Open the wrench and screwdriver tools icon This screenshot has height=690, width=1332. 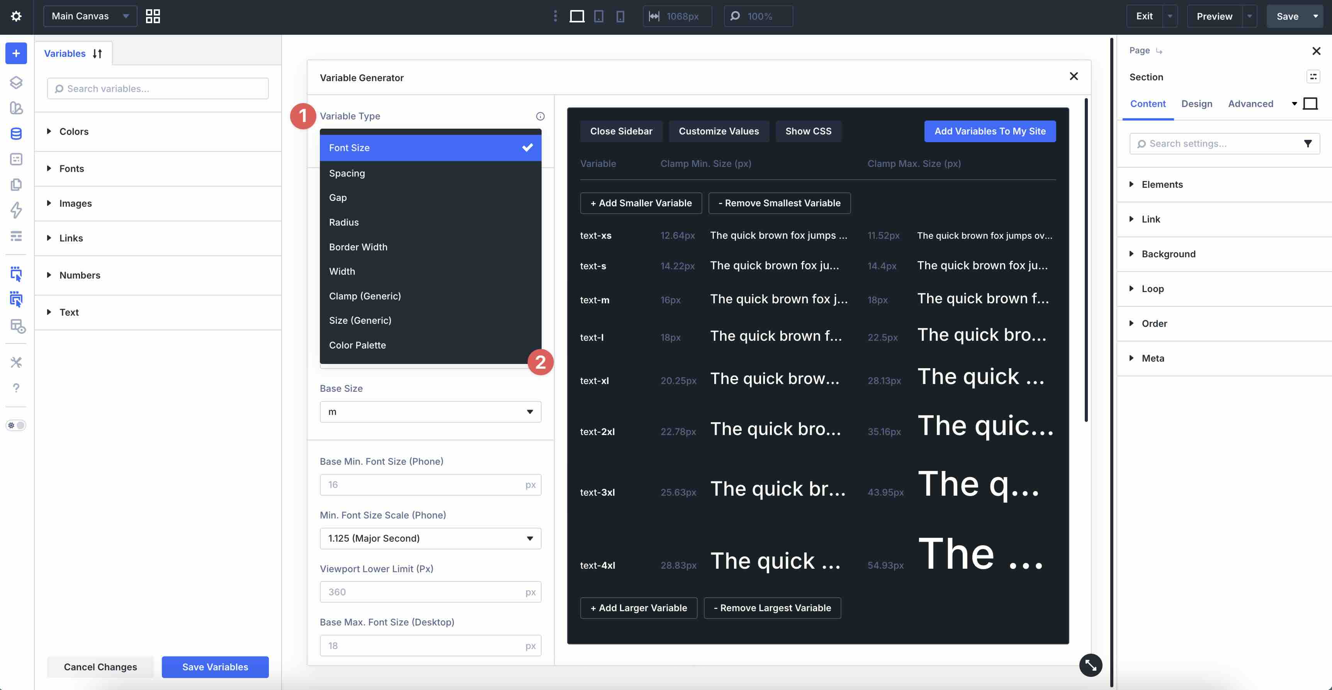pos(16,362)
